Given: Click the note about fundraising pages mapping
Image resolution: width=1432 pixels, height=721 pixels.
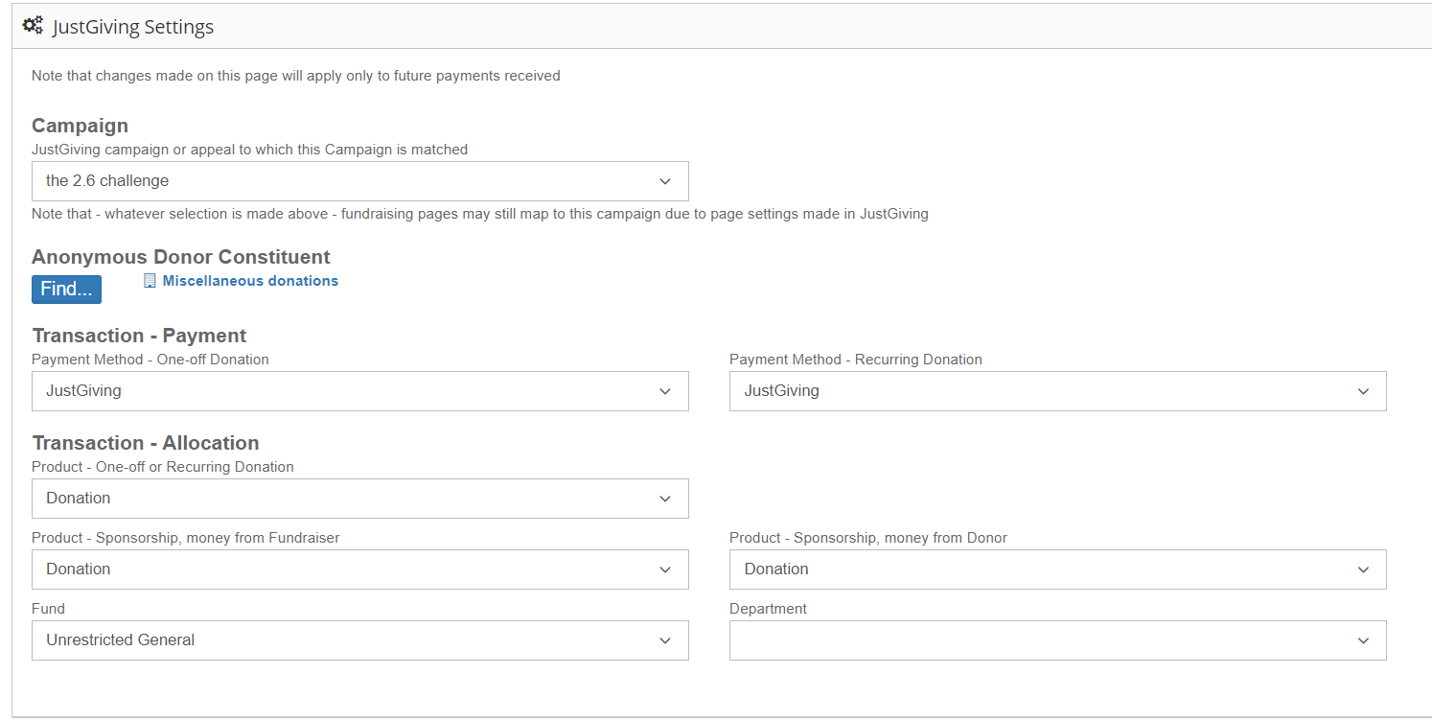Looking at the screenshot, I should [x=480, y=214].
